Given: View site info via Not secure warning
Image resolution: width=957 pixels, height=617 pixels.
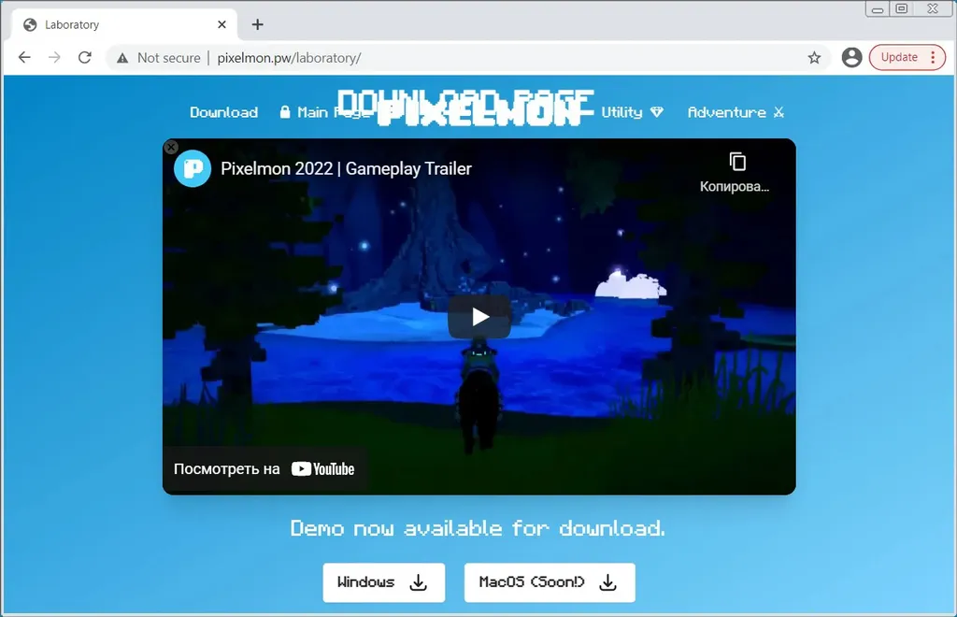Looking at the screenshot, I should point(159,58).
